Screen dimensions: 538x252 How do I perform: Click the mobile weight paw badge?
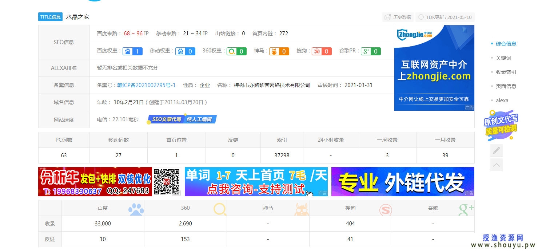point(185,51)
